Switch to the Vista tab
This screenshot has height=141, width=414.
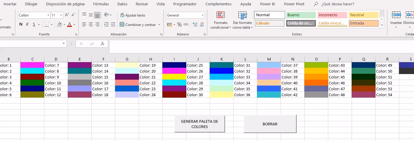coord(161,4)
